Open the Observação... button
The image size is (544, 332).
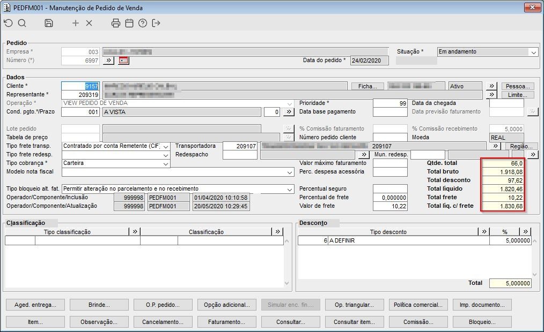click(99, 322)
